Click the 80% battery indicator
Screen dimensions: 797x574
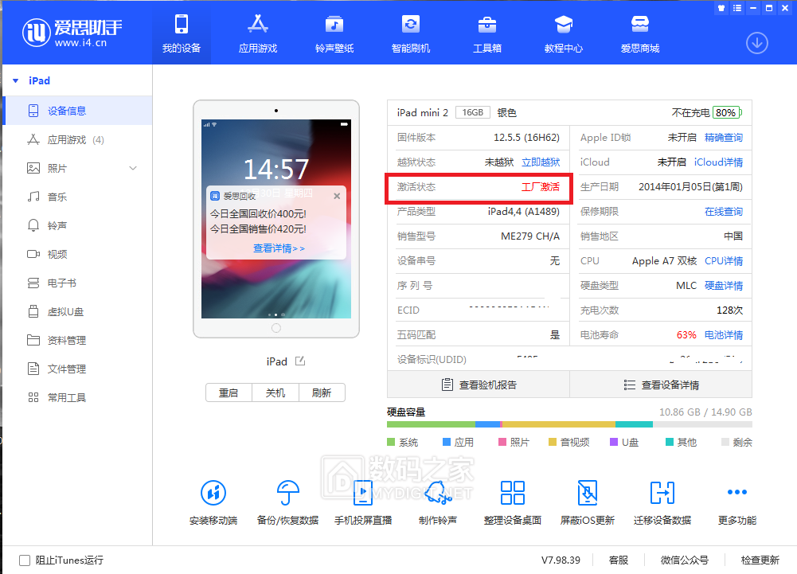tap(727, 112)
